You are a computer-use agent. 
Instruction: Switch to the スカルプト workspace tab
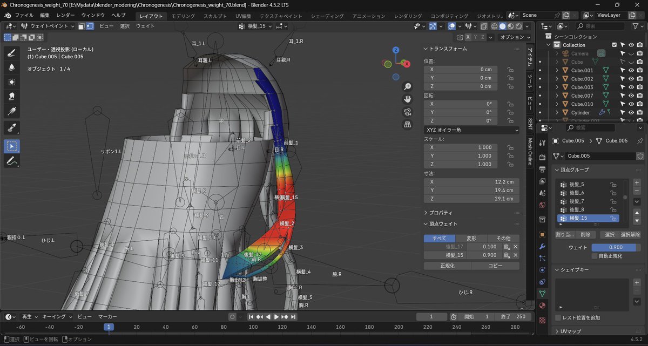pos(215,16)
